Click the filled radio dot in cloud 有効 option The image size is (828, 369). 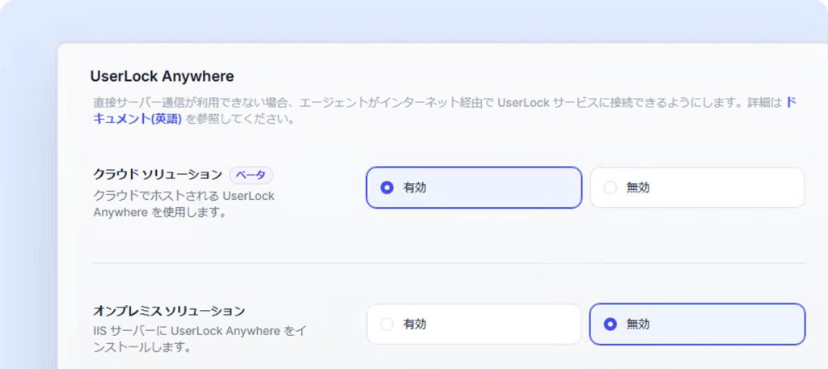pyautogui.click(x=387, y=188)
